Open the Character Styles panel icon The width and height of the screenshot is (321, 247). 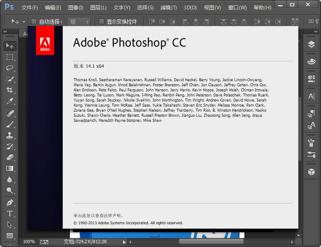(x=311, y=125)
